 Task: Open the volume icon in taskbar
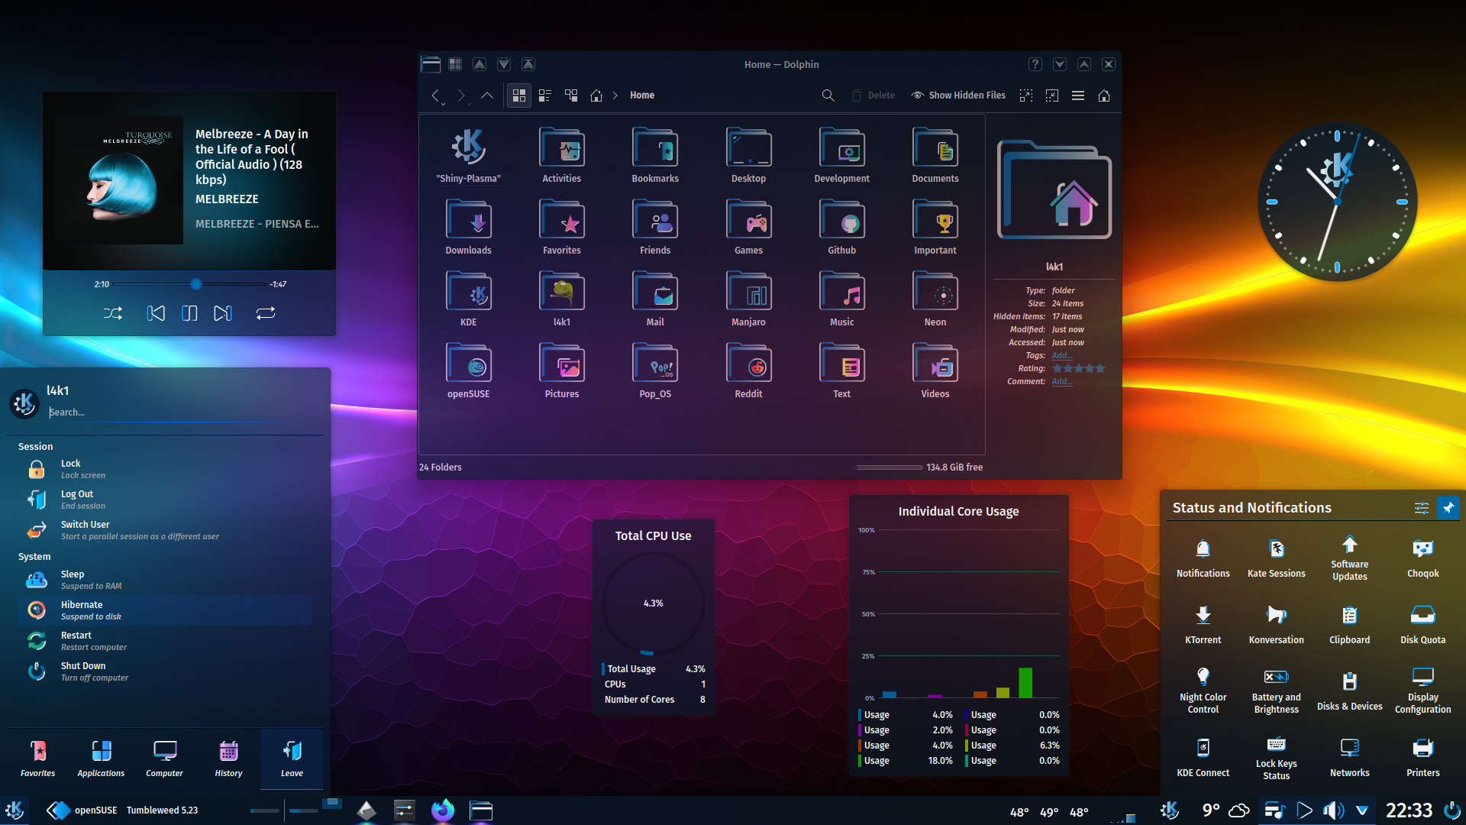(x=1333, y=810)
